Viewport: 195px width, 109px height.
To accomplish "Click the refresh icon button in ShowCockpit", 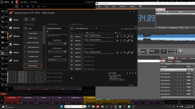I will 26,19.
